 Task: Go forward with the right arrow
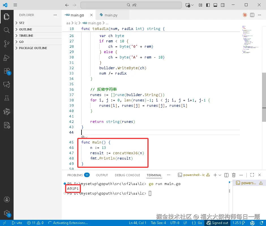click(x=74, y=5)
